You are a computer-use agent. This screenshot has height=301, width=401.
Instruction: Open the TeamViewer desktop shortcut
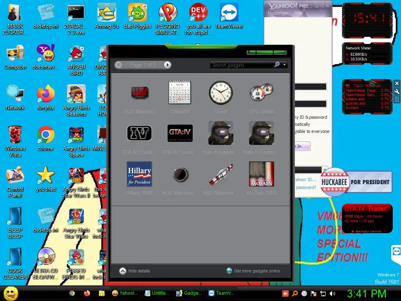pos(229,16)
